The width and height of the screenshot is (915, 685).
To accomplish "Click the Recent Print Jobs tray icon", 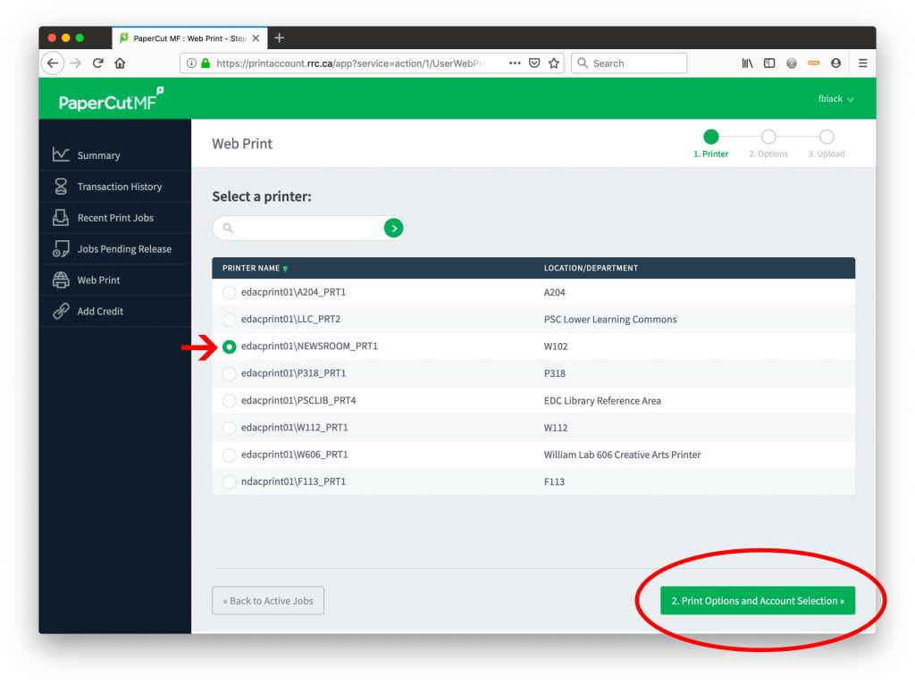I will point(61,218).
